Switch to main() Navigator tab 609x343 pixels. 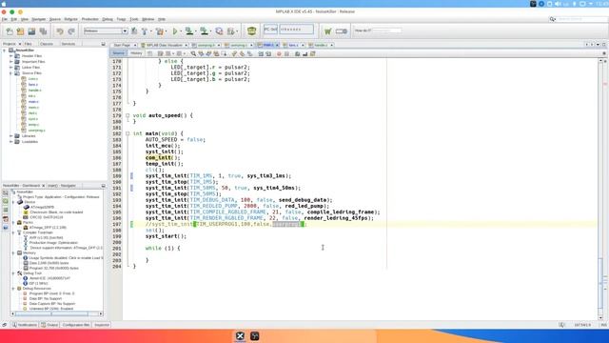pyautogui.click(x=61, y=186)
